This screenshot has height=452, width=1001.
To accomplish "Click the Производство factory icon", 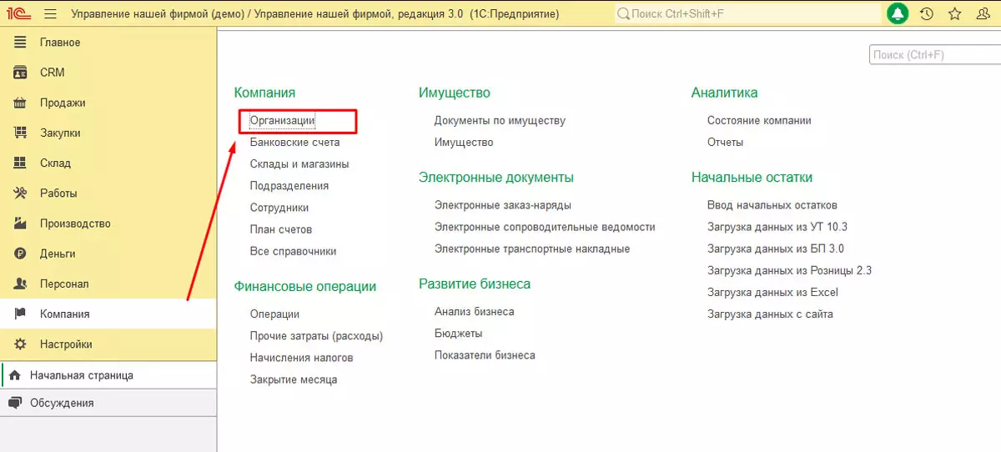I will [21, 223].
